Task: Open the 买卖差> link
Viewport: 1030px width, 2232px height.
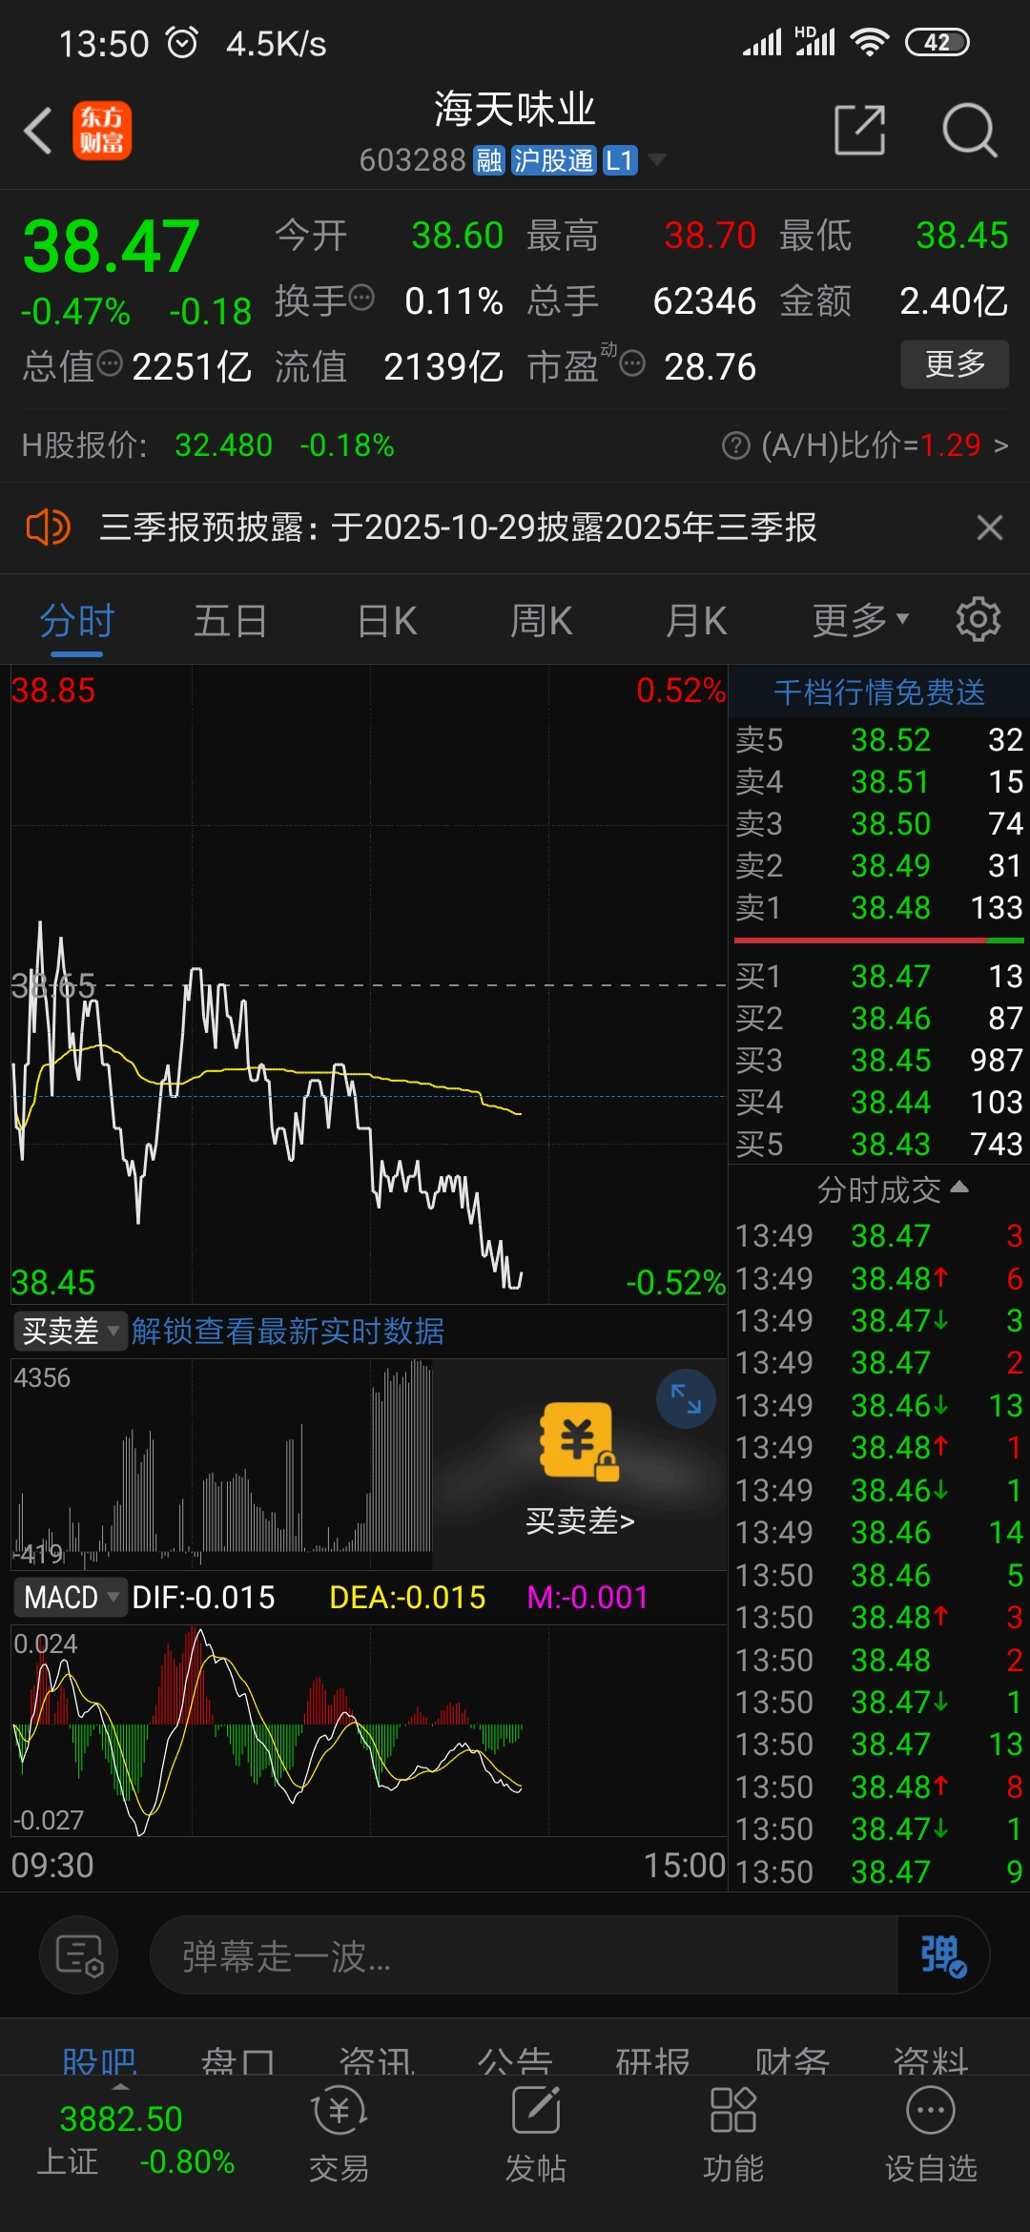Action: [580, 1520]
